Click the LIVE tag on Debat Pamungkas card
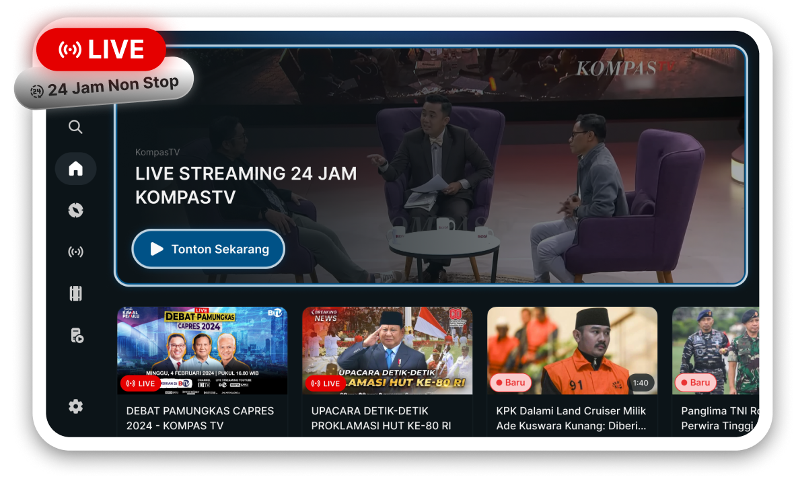Image resolution: width=796 pixels, height=479 pixels. 141,383
